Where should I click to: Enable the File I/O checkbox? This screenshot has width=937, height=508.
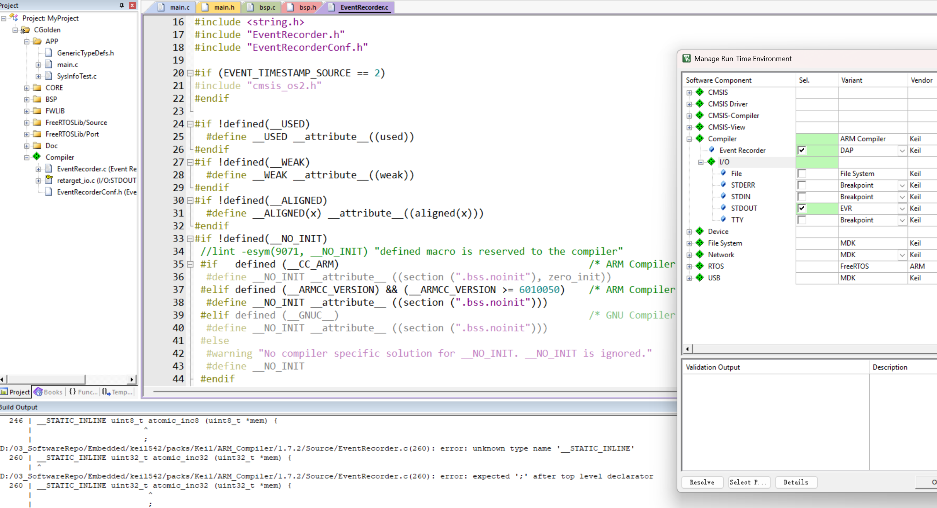(802, 173)
